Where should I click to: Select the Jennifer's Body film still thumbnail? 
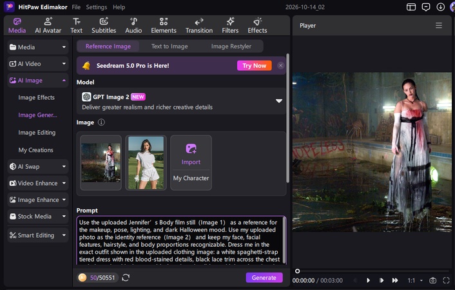(x=101, y=162)
